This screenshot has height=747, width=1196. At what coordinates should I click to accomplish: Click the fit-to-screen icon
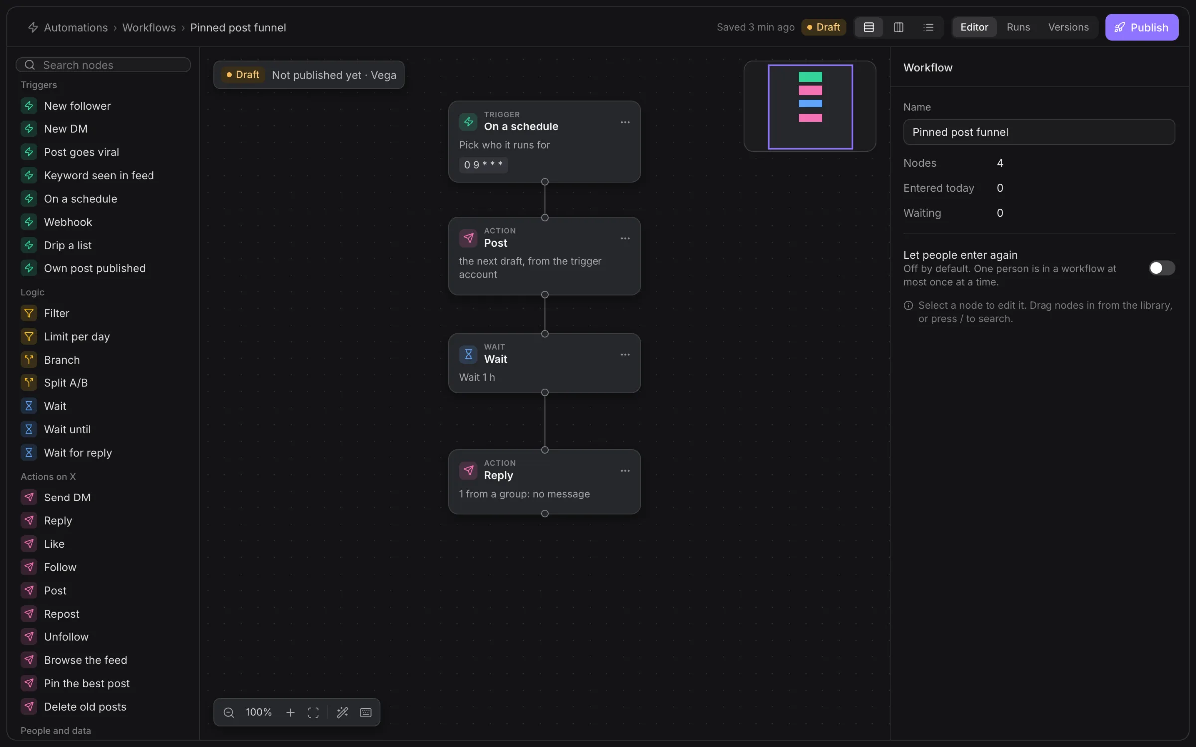pyautogui.click(x=313, y=712)
